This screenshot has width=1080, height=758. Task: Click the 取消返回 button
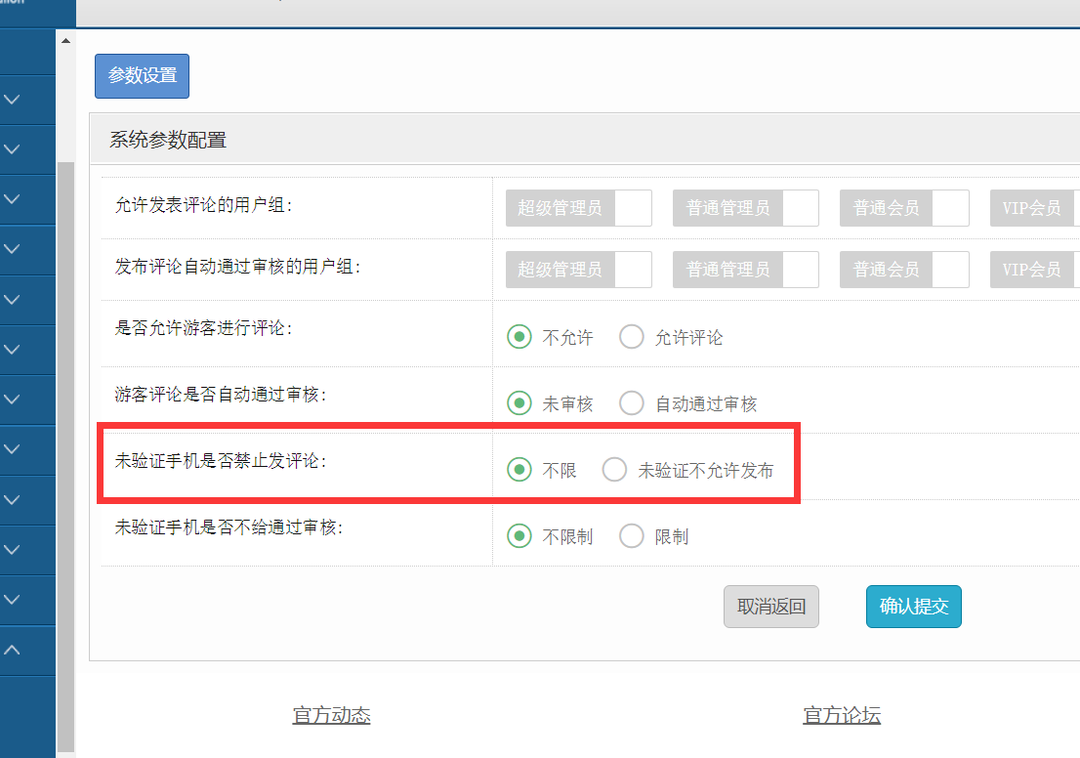click(x=770, y=607)
